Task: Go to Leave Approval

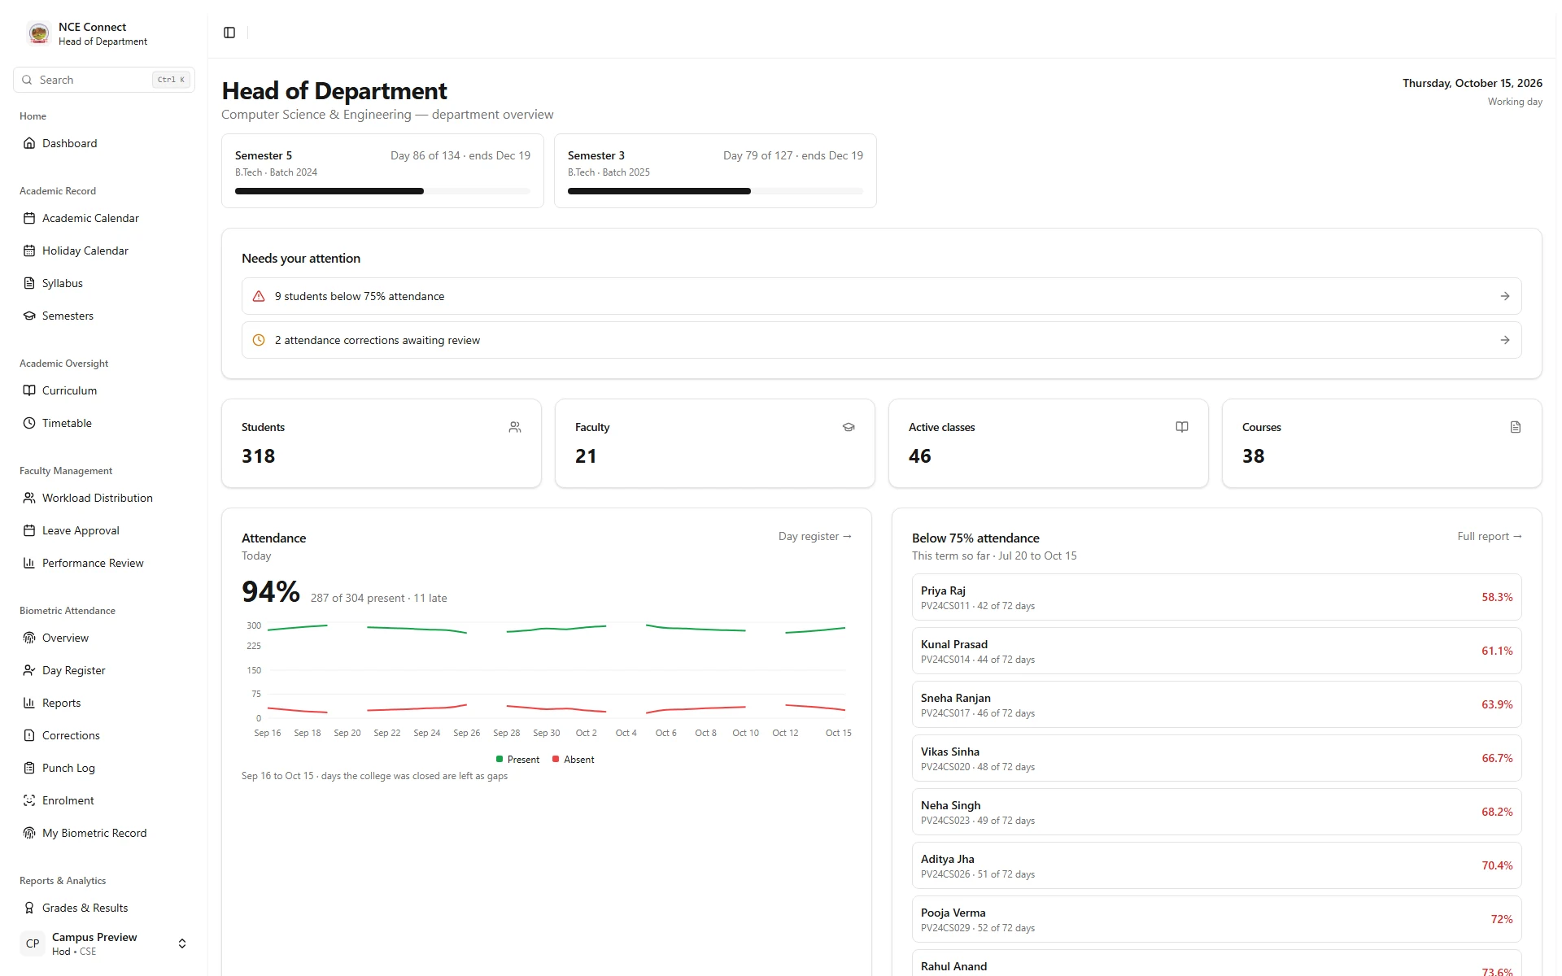Action: pyautogui.click(x=104, y=530)
